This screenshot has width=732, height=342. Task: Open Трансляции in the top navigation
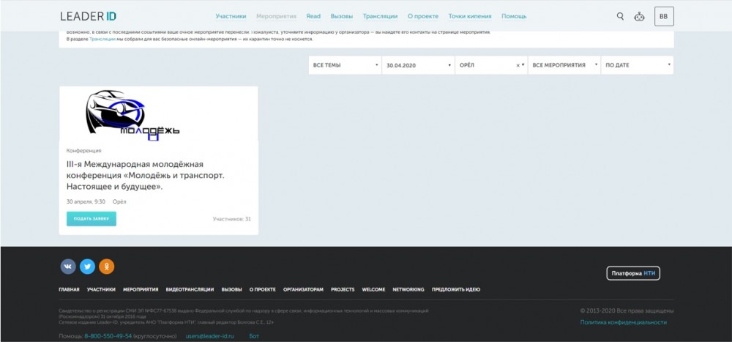[380, 16]
